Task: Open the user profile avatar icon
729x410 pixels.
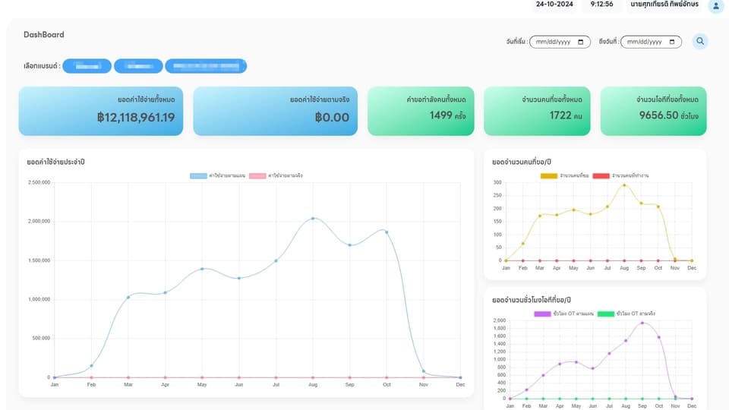Action: (x=715, y=5)
